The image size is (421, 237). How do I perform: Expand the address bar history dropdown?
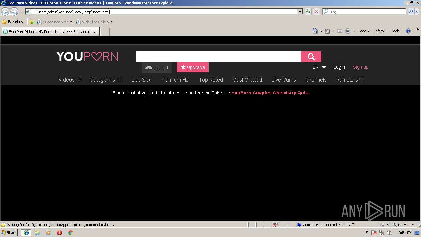[x=300, y=12]
